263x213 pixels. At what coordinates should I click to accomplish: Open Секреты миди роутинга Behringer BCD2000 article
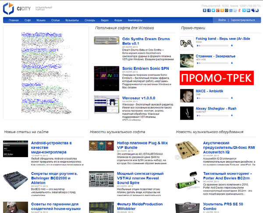(54, 178)
